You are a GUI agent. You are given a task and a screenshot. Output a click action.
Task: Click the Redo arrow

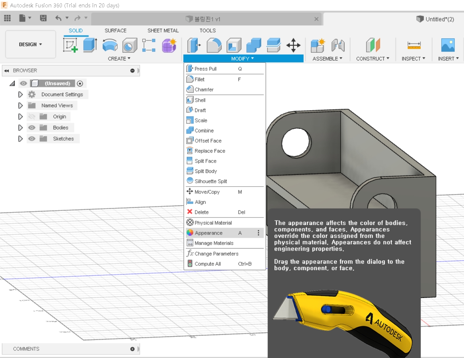point(77,18)
